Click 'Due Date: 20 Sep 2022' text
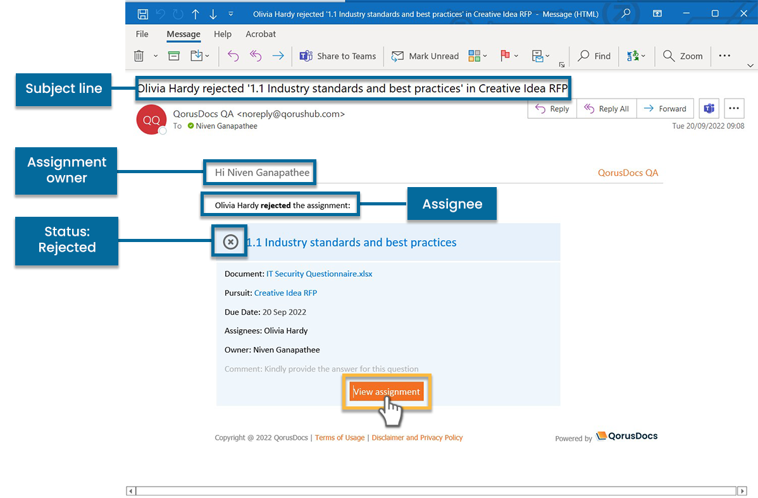758x498 pixels. pyautogui.click(x=265, y=312)
